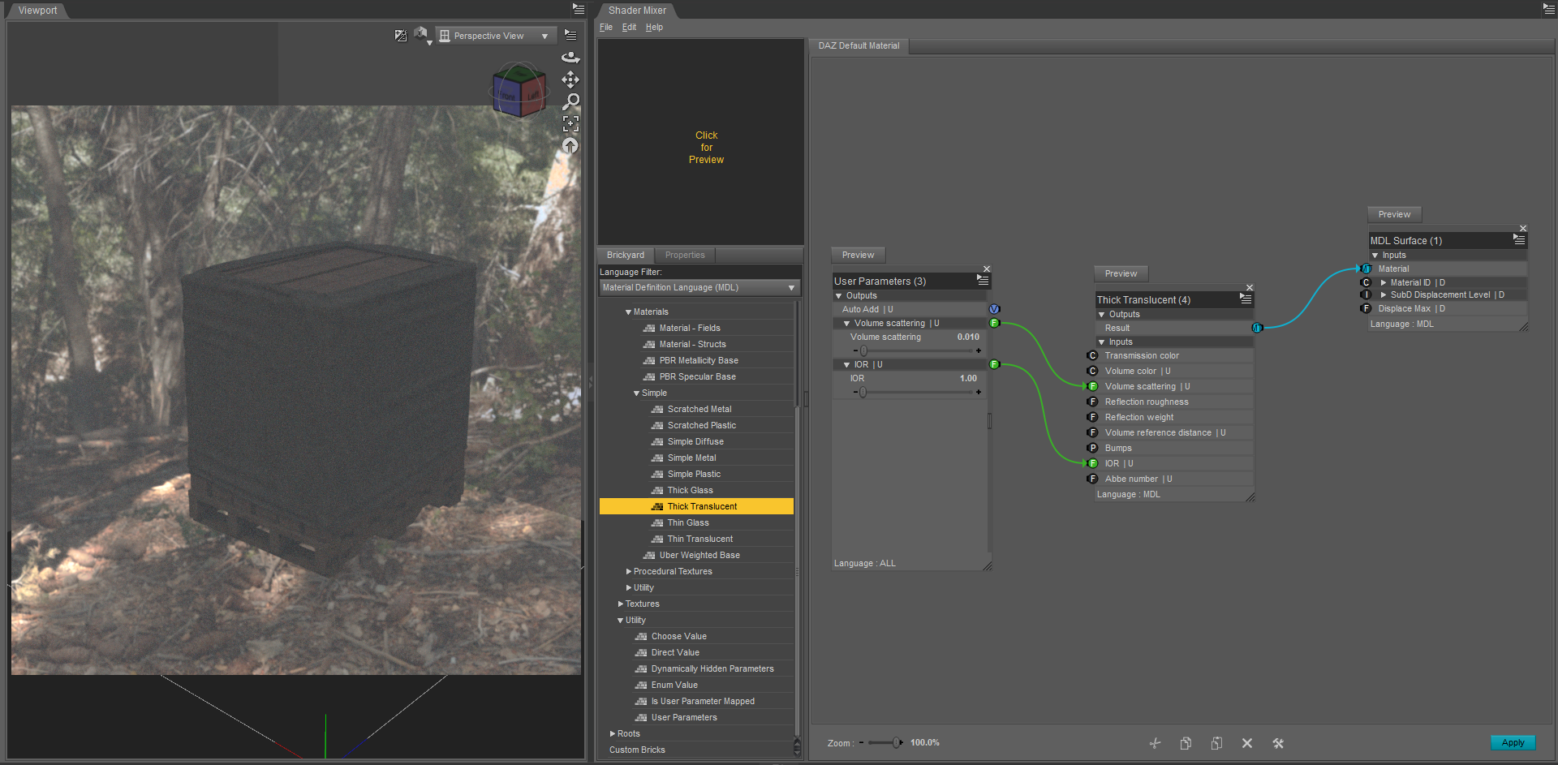Open the cube-shaped view options icon

pyautogui.click(x=421, y=36)
